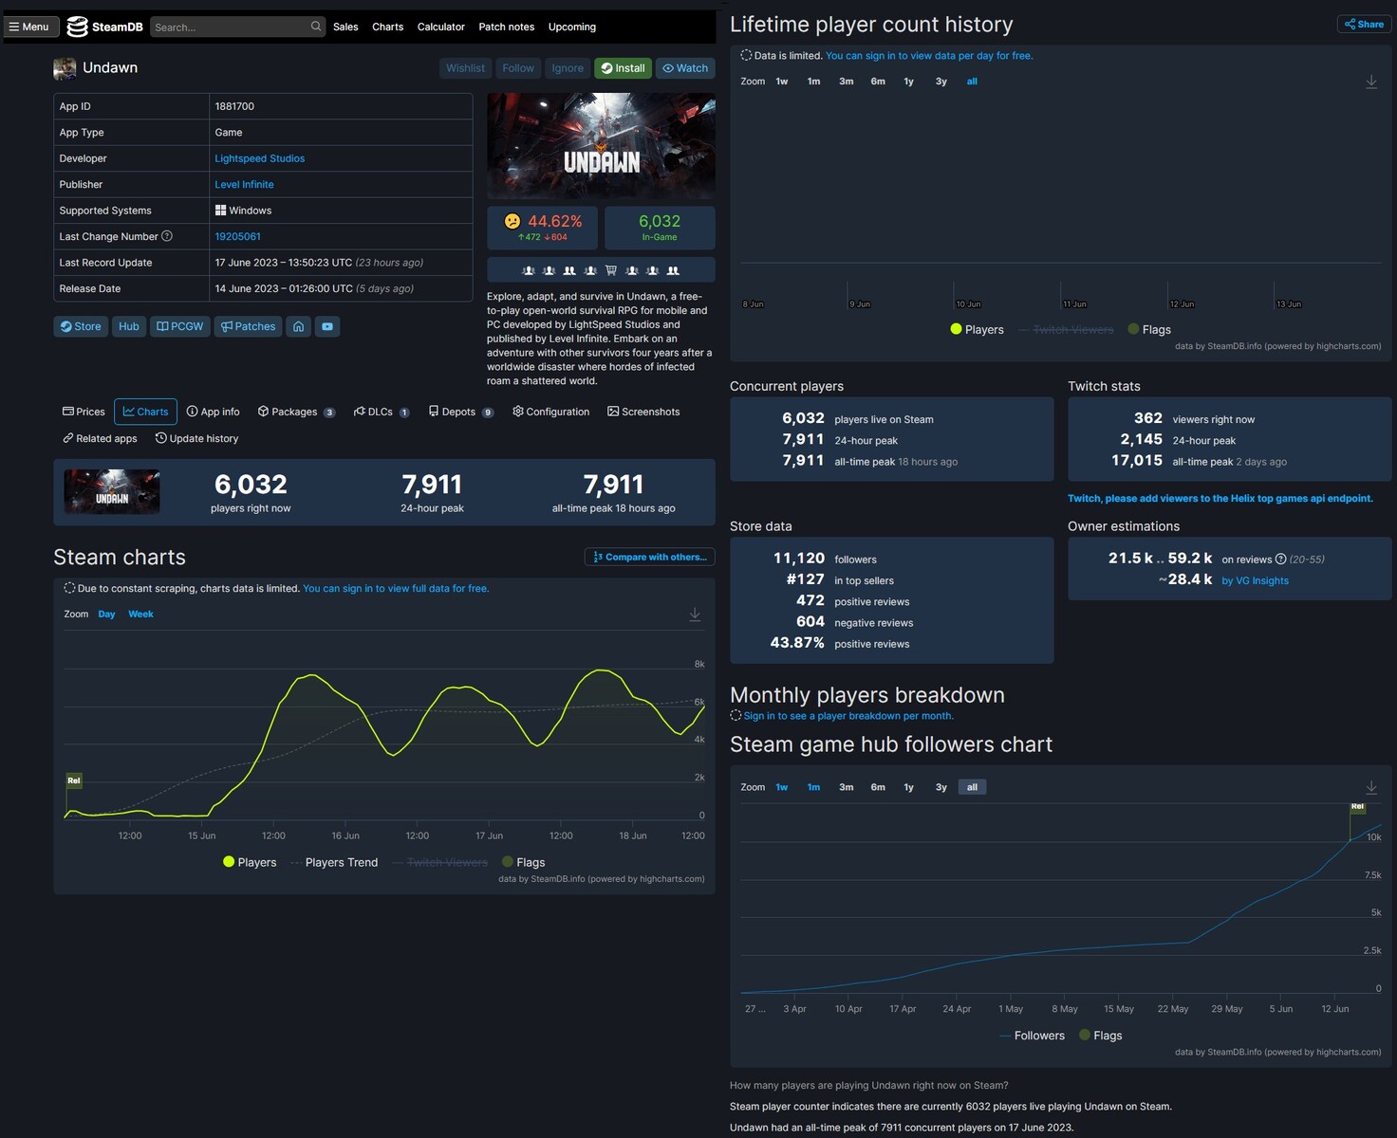
Task: Click the large Undawn capsule image
Action: coord(601,146)
